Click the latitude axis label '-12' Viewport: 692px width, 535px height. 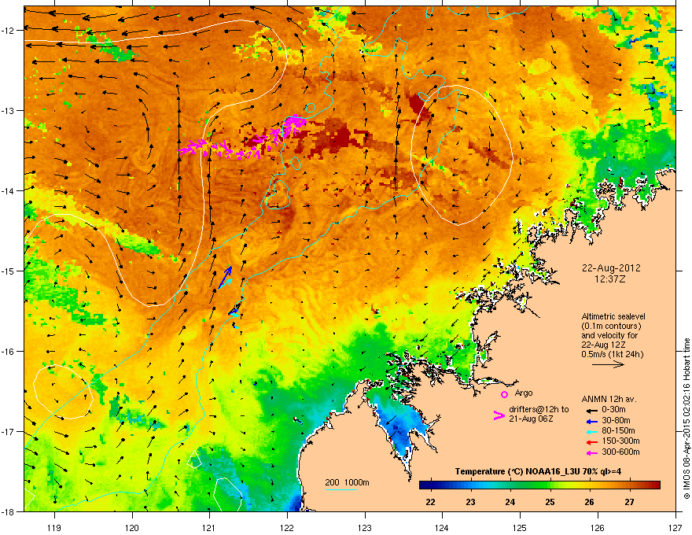(x=8, y=31)
